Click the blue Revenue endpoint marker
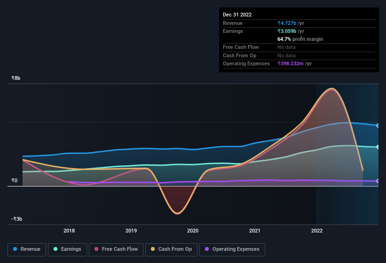386x263 pixels. (378, 125)
